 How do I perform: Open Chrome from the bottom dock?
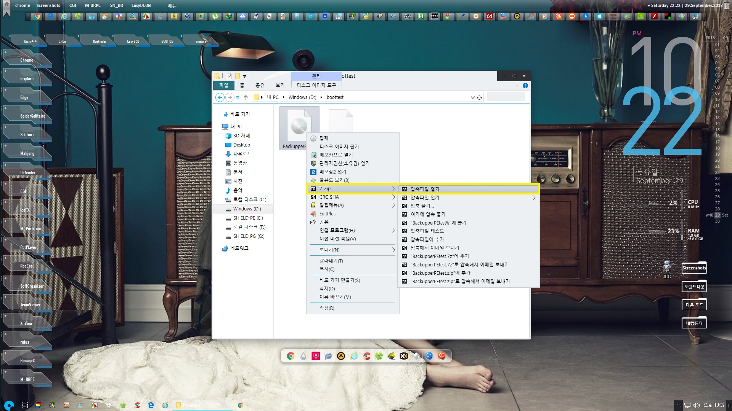pyautogui.click(x=291, y=356)
